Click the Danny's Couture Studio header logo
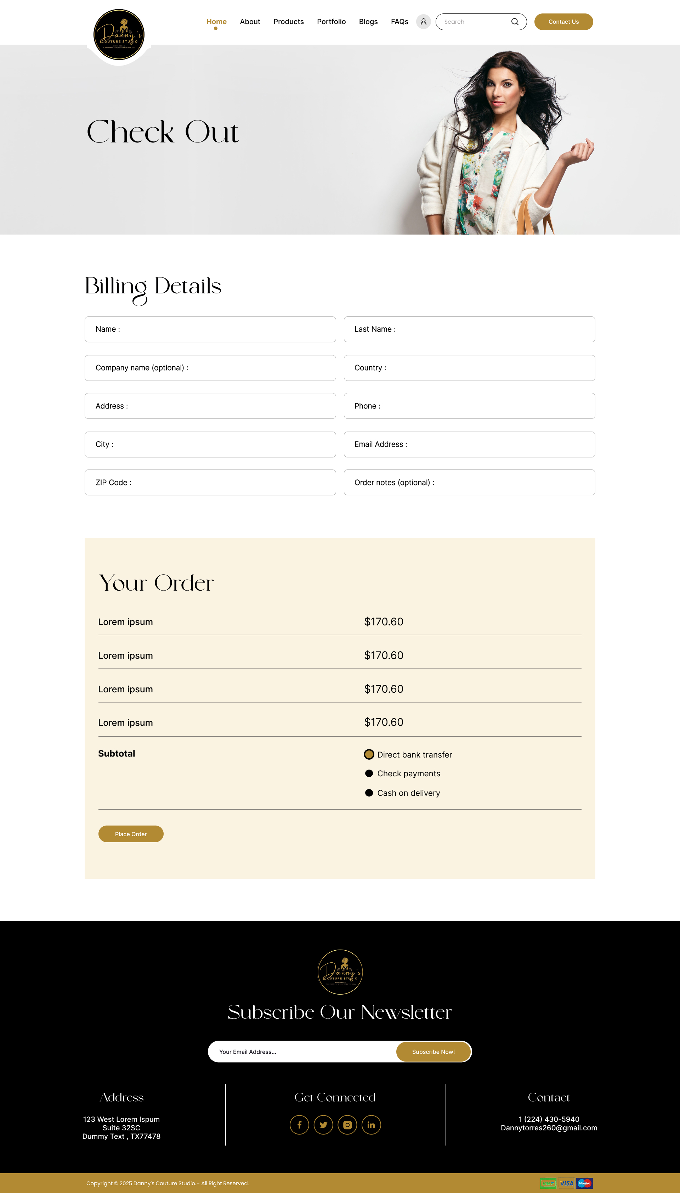Image resolution: width=680 pixels, height=1193 pixels. (119, 35)
